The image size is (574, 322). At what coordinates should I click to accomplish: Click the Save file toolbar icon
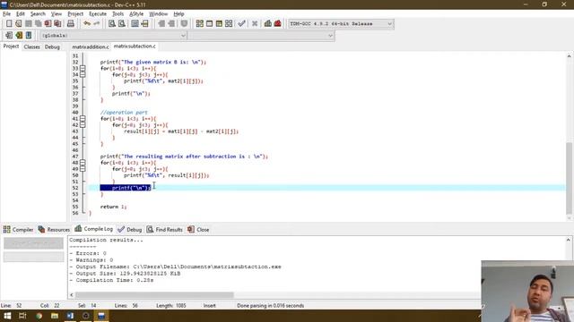tap(29, 24)
